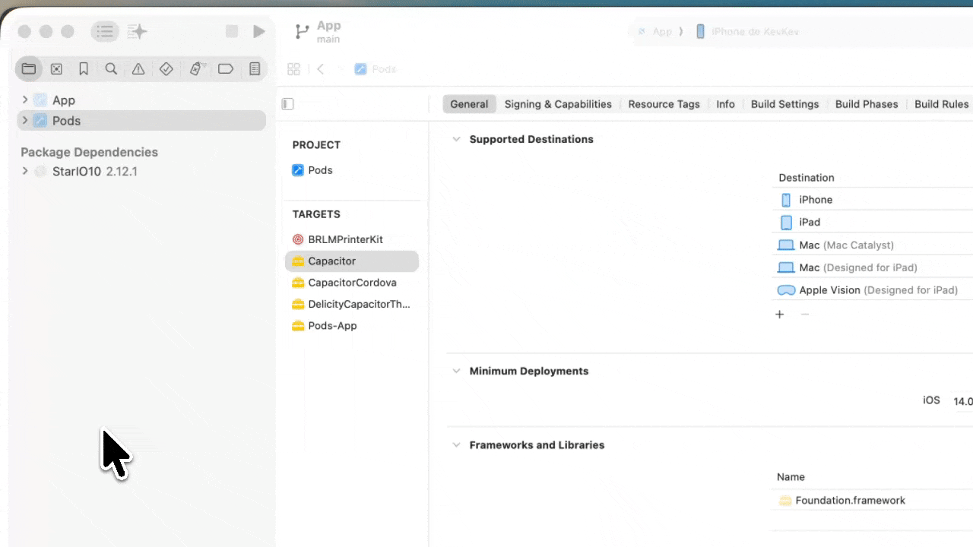
Task: Open the Issue navigator warning icon
Action: [x=138, y=69]
